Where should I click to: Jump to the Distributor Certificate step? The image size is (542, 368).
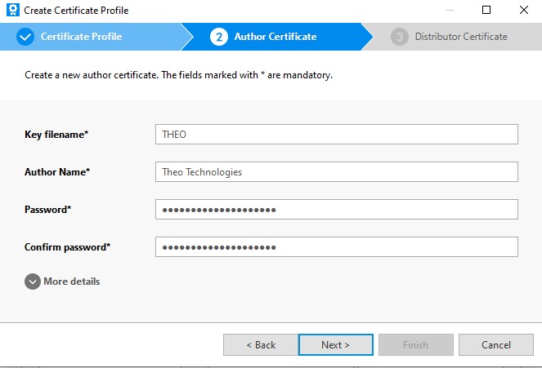460,37
